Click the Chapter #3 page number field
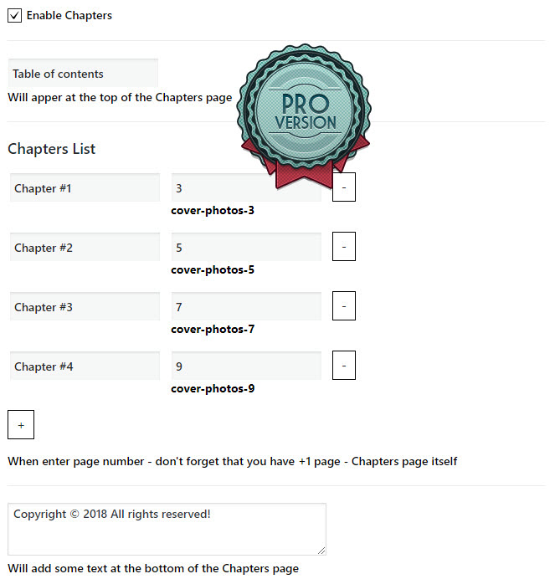The image size is (555, 579). coord(246,307)
